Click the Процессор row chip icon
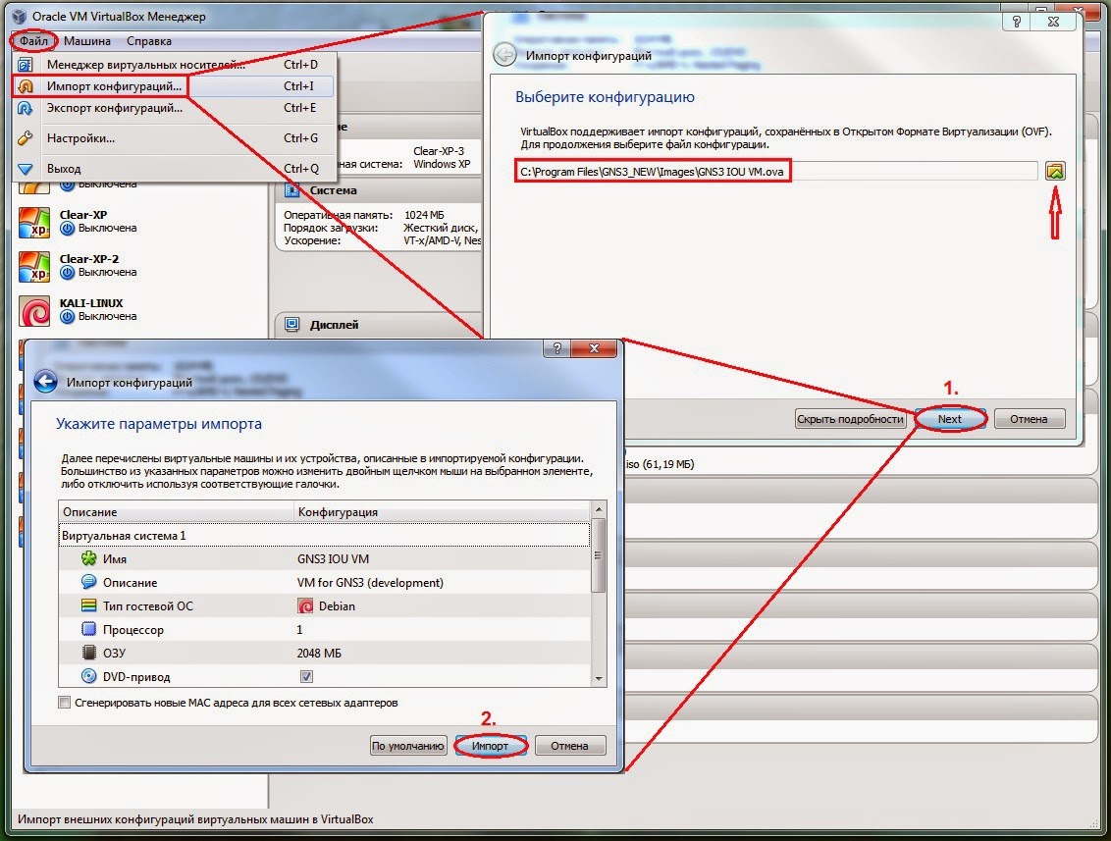This screenshot has height=841, width=1111. [88, 629]
